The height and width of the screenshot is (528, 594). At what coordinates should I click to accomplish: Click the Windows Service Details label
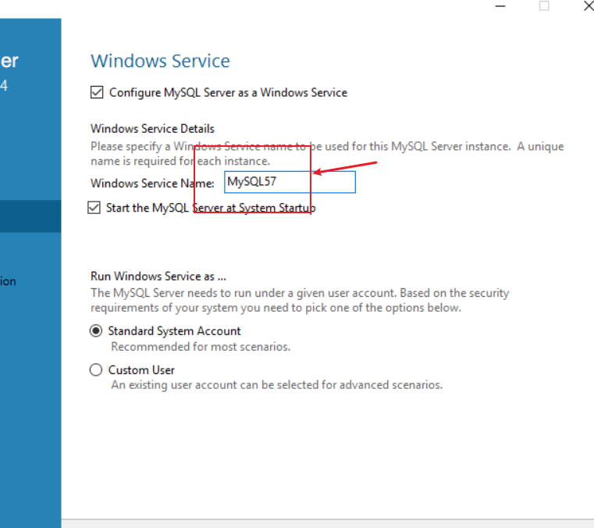click(152, 129)
